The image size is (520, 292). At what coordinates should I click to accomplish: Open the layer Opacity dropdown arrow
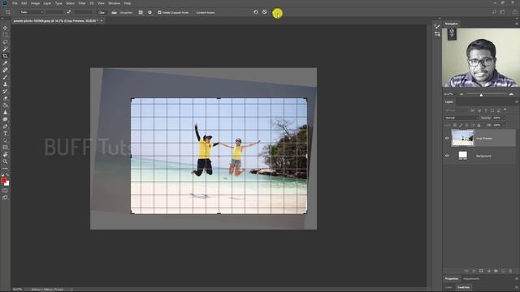504,118
